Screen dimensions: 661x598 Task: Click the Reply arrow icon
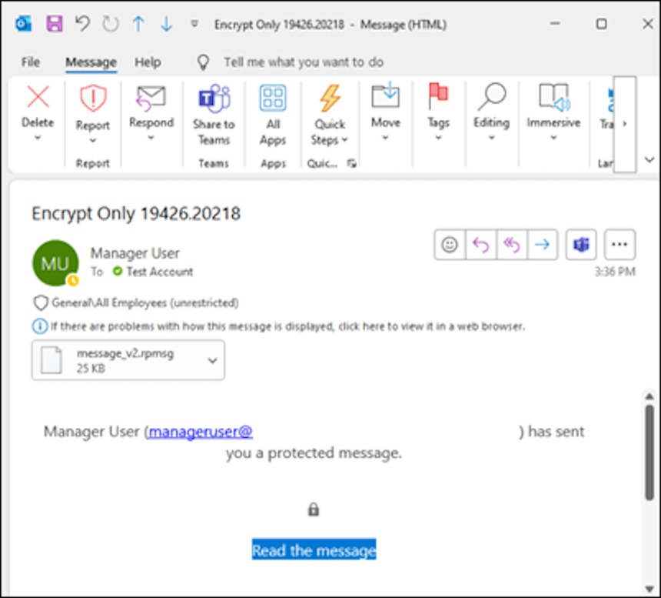[481, 245]
